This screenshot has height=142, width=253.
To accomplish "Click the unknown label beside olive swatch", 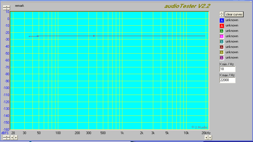I will point(232,52).
